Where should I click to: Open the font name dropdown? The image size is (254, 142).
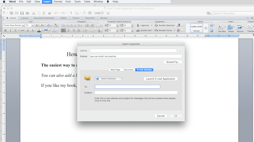tap(23, 25)
